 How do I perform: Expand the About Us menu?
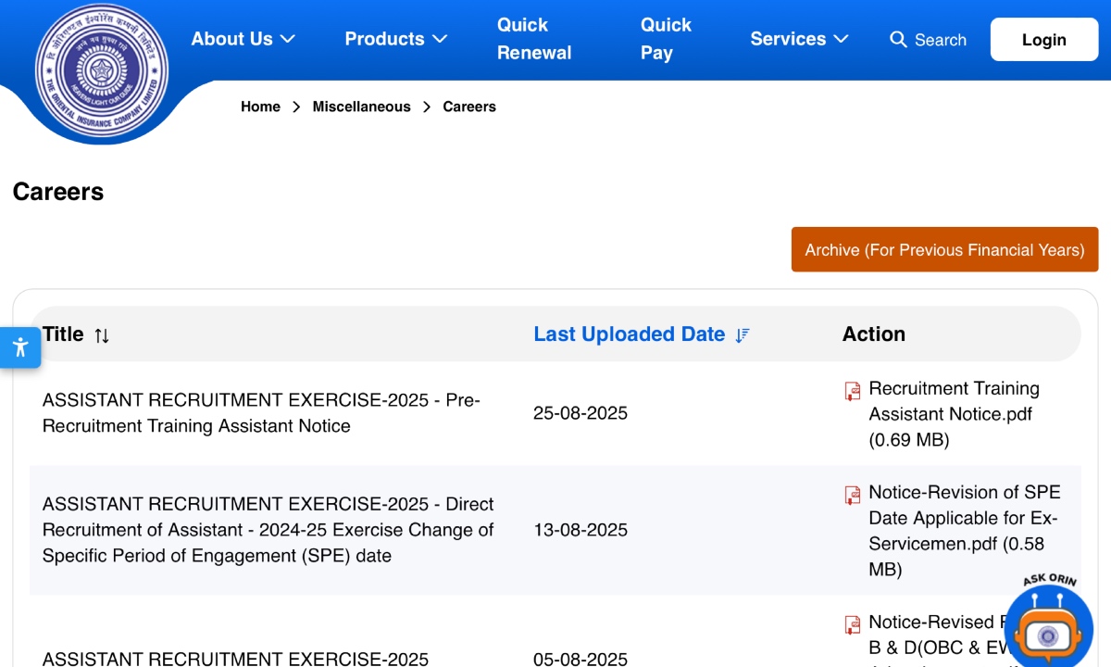click(243, 39)
